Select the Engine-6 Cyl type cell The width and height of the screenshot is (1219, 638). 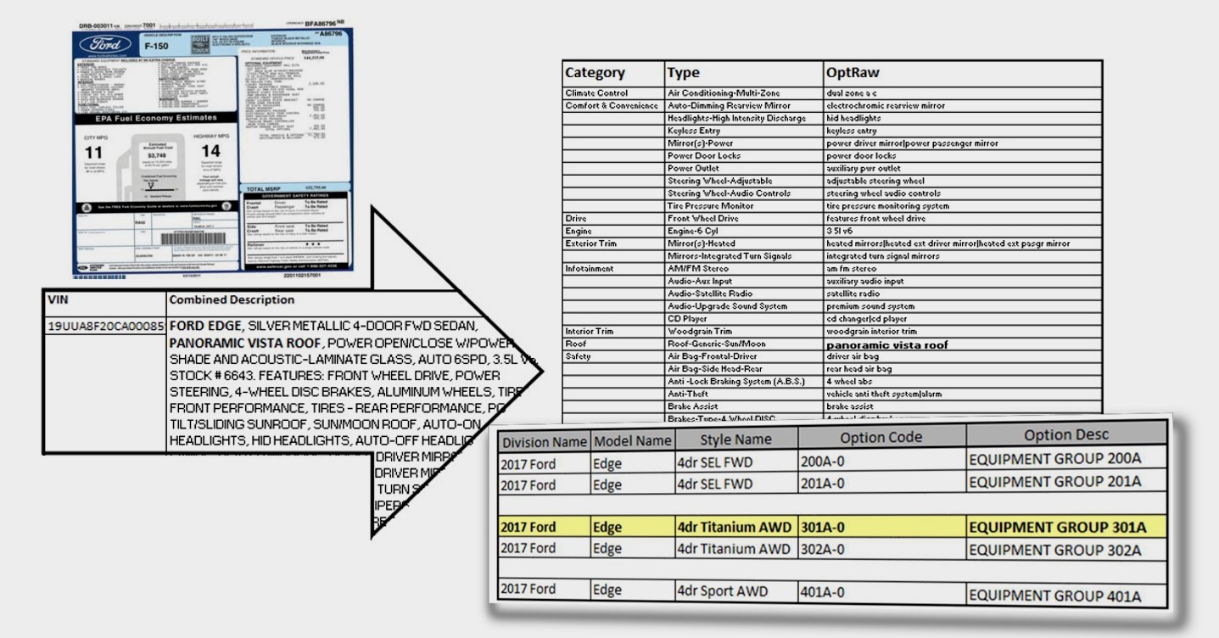pyautogui.click(x=742, y=231)
